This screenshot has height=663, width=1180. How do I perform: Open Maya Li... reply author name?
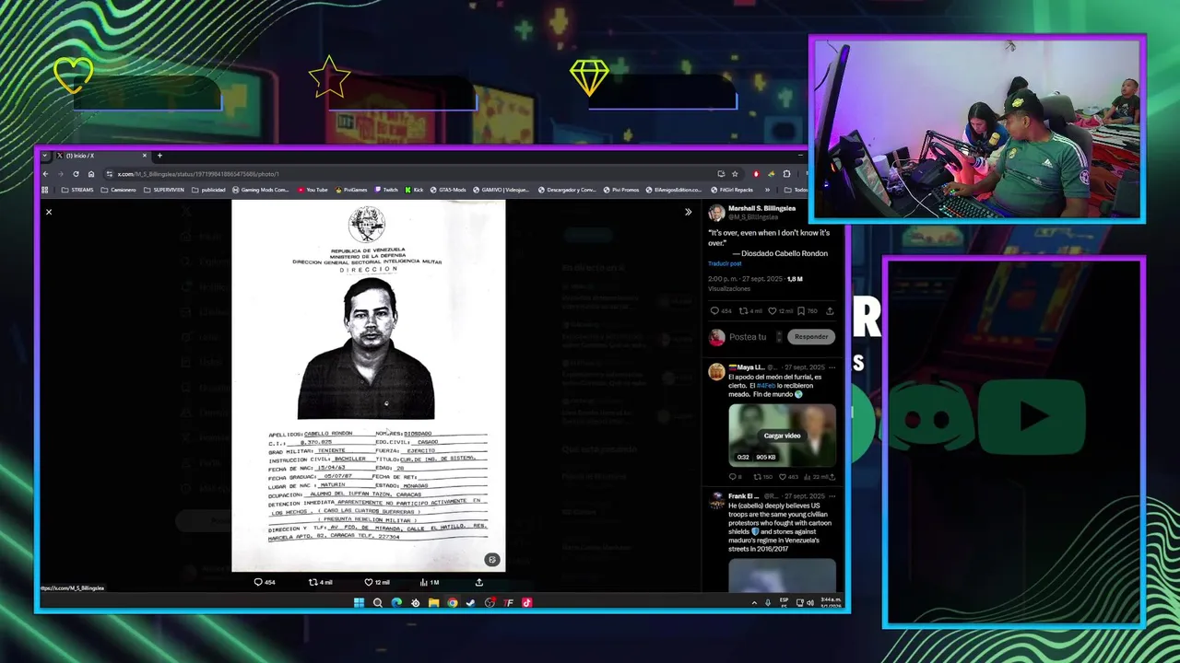[x=746, y=367]
